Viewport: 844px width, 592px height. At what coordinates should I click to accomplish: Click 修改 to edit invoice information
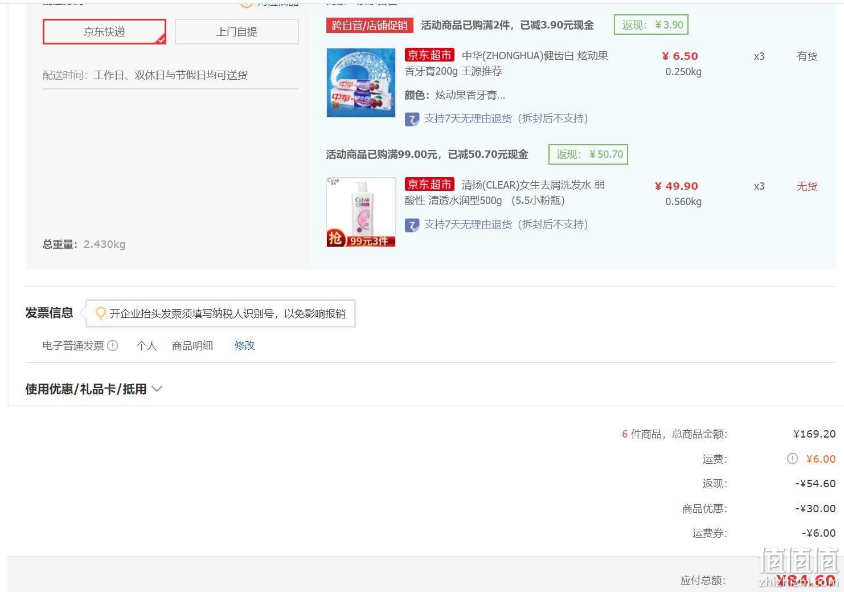coord(244,345)
